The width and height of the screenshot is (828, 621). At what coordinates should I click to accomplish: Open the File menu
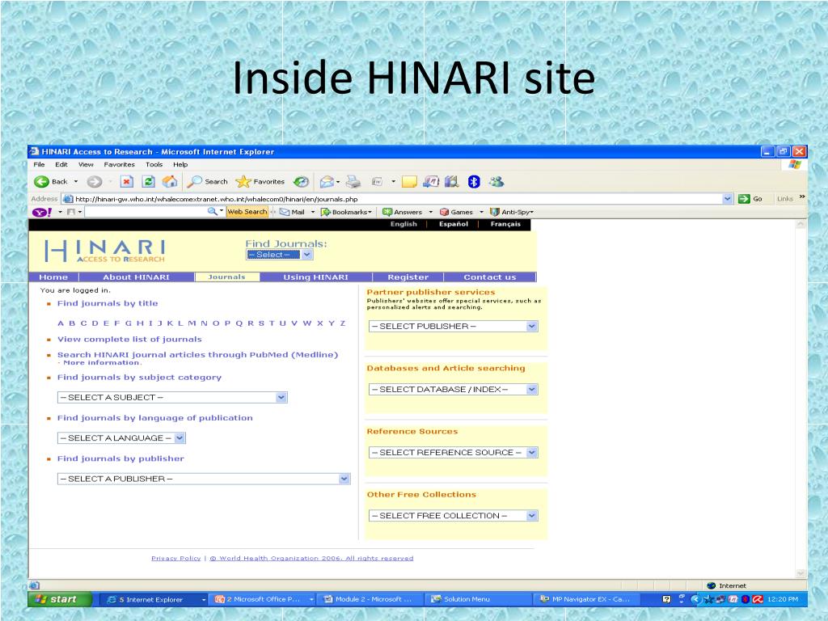[x=39, y=165]
